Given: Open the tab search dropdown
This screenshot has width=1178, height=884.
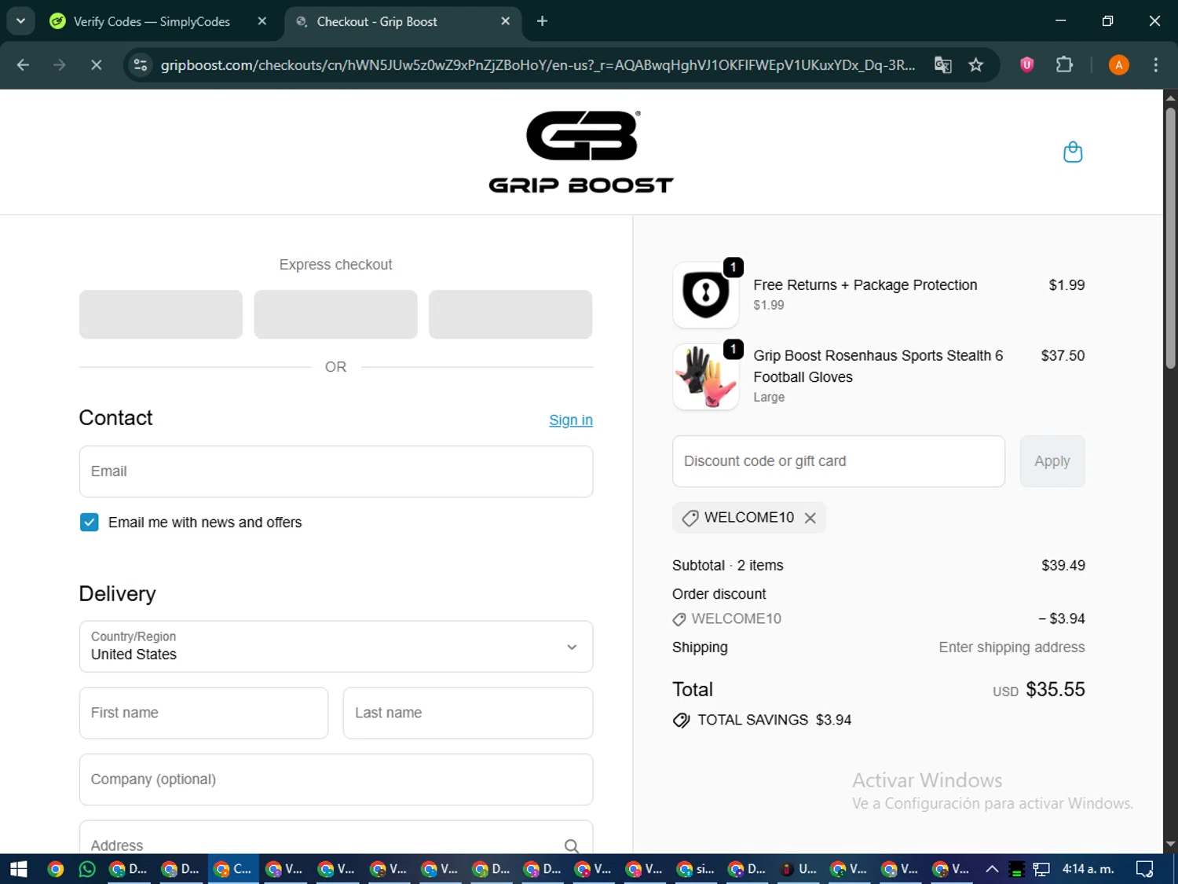Looking at the screenshot, I should pos(21,21).
